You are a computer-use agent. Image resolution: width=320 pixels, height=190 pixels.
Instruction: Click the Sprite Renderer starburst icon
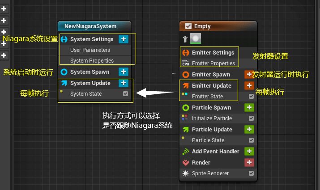(x=186, y=173)
